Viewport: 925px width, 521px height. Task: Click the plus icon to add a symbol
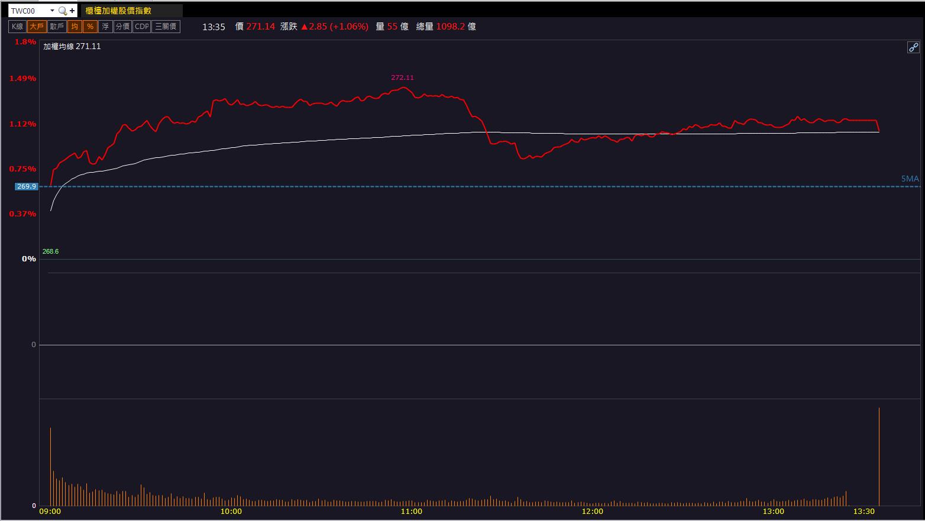72,10
